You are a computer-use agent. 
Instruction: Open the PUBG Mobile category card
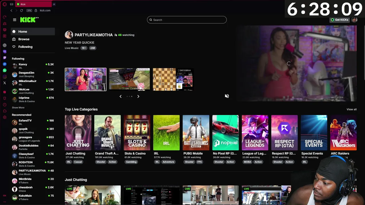(196, 133)
